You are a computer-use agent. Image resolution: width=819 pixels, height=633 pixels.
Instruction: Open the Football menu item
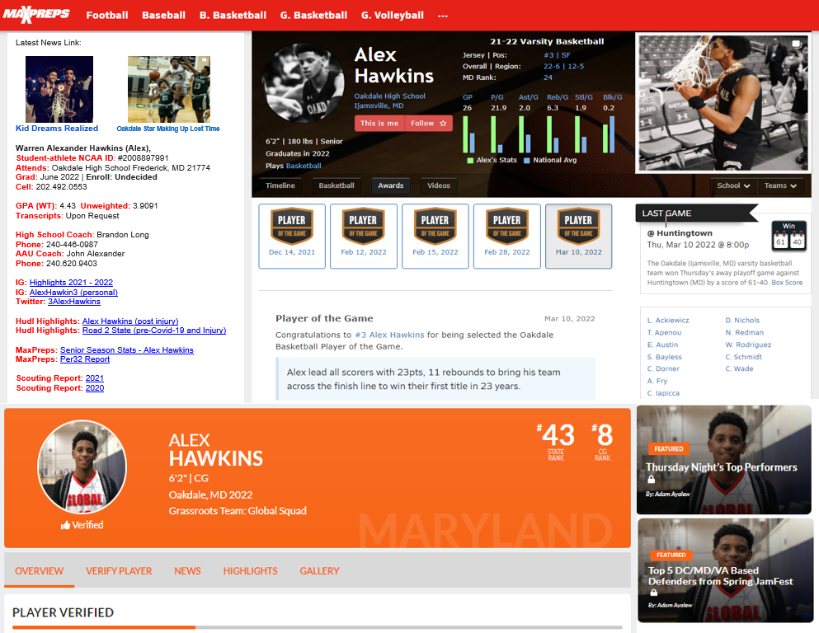(x=107, y=15)
